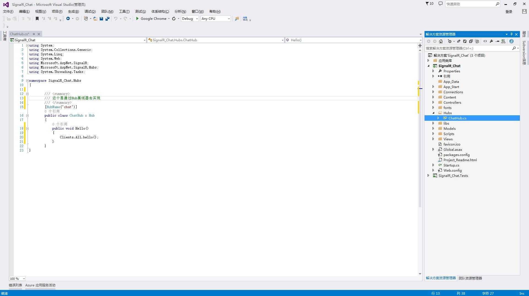The image size is (529, 296).
Task: Open the 生成(B) build menu
Action: coord(73,12)
